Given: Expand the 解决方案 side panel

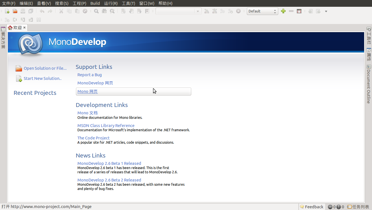Looking at the screenshot, I should click(3, 38).
